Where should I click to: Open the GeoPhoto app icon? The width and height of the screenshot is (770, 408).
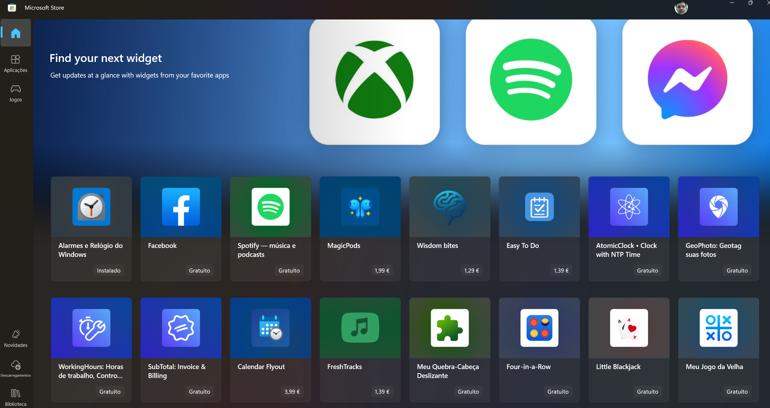tap(719, 207)
